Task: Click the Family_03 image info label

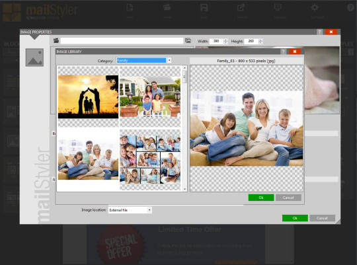Action: click(246, 61)
